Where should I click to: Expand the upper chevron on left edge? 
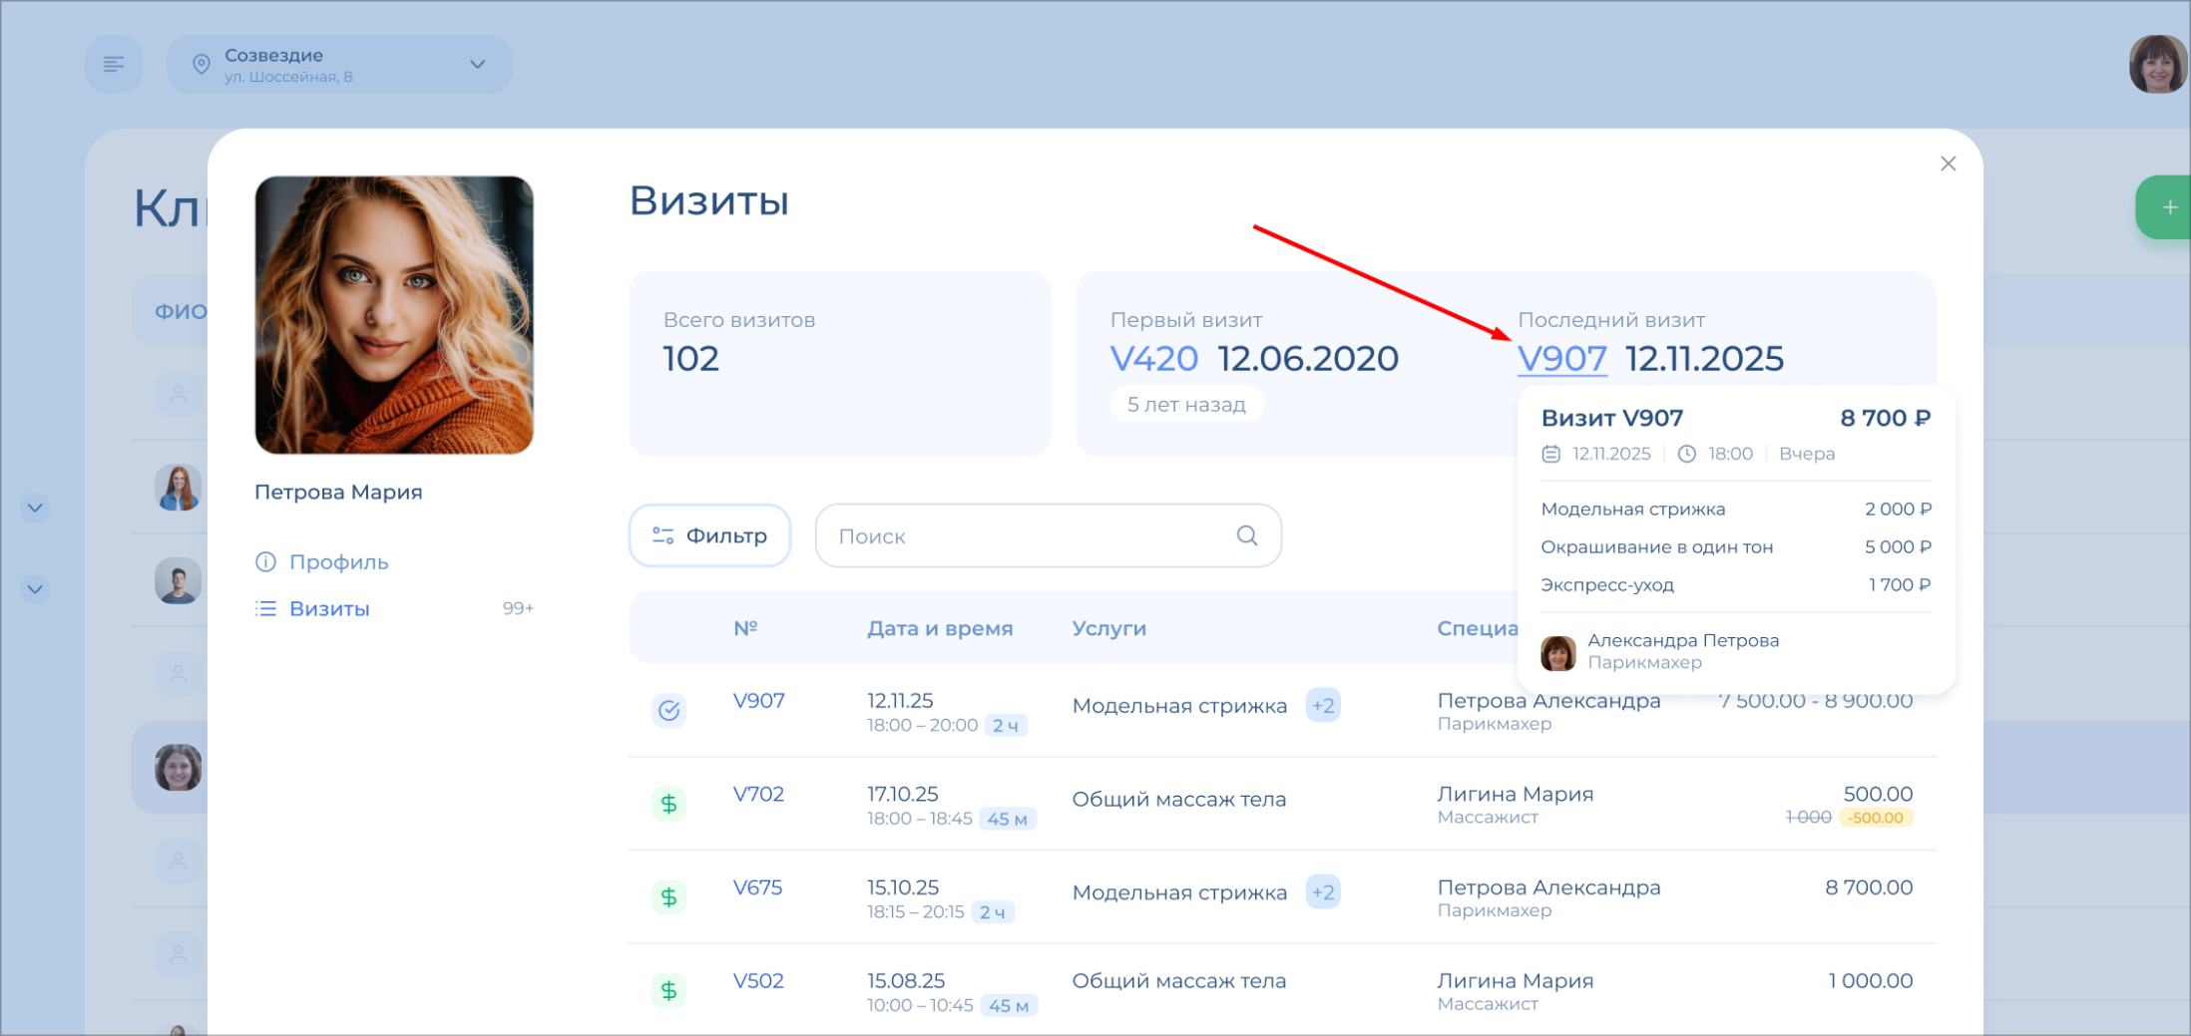pyautogui.click(x=35, y=508)
